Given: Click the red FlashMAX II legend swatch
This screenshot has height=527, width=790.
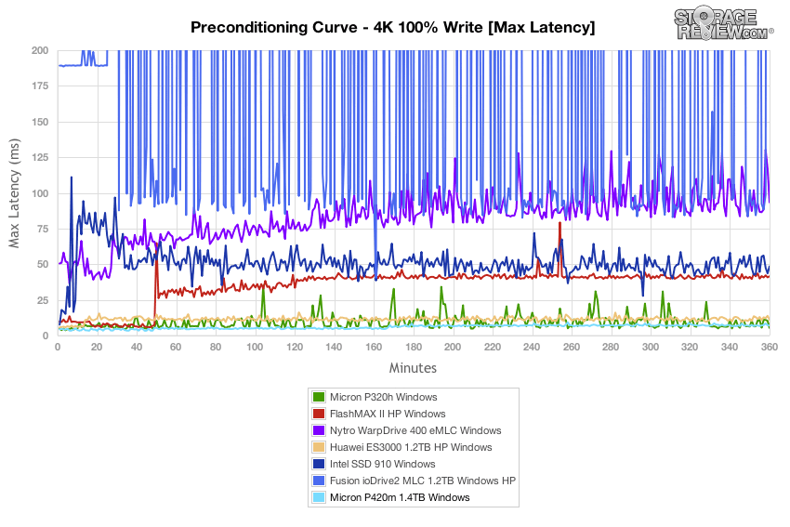Looking at the screenshot, I should 319,414.
